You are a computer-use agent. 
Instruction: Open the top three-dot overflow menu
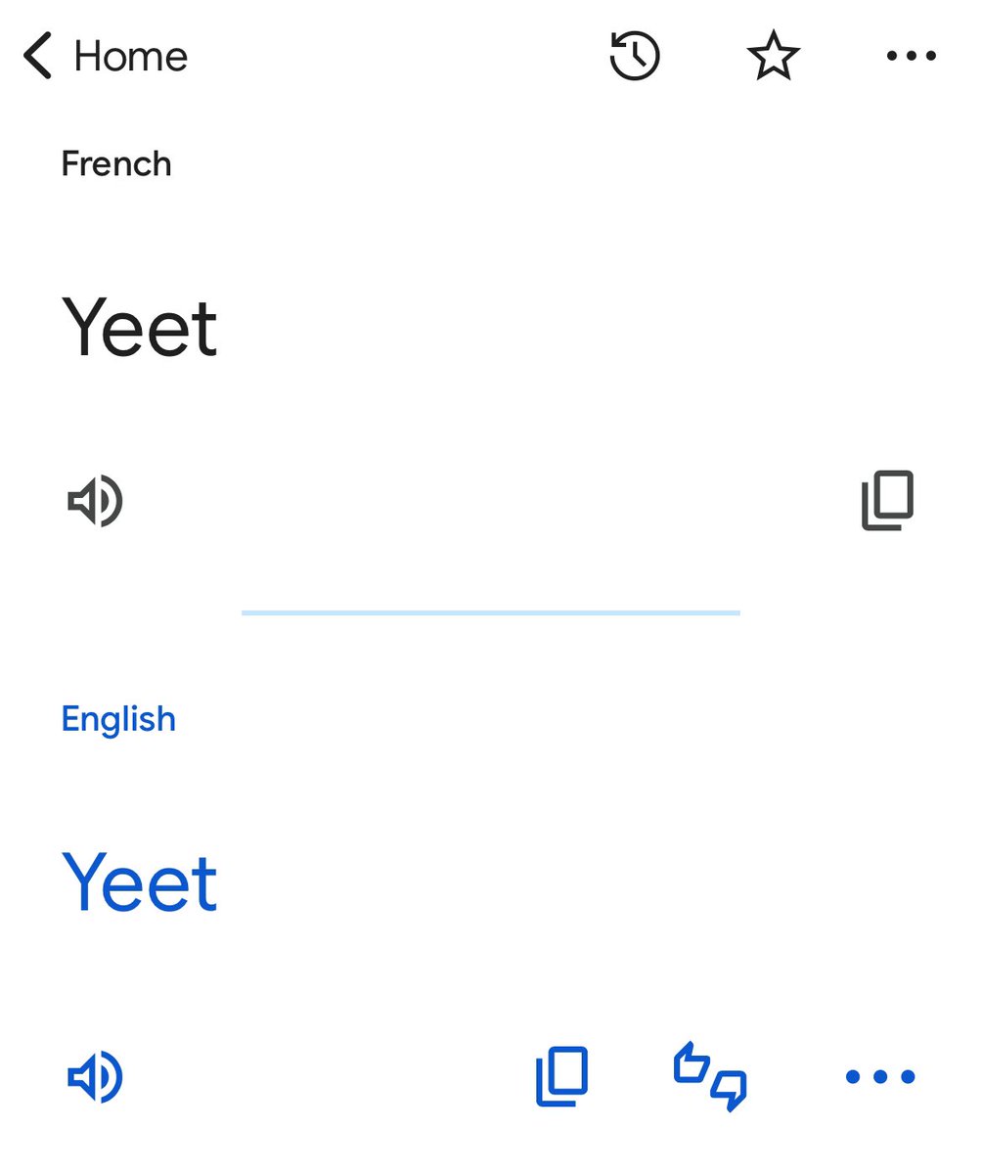(x=911, y=57)
